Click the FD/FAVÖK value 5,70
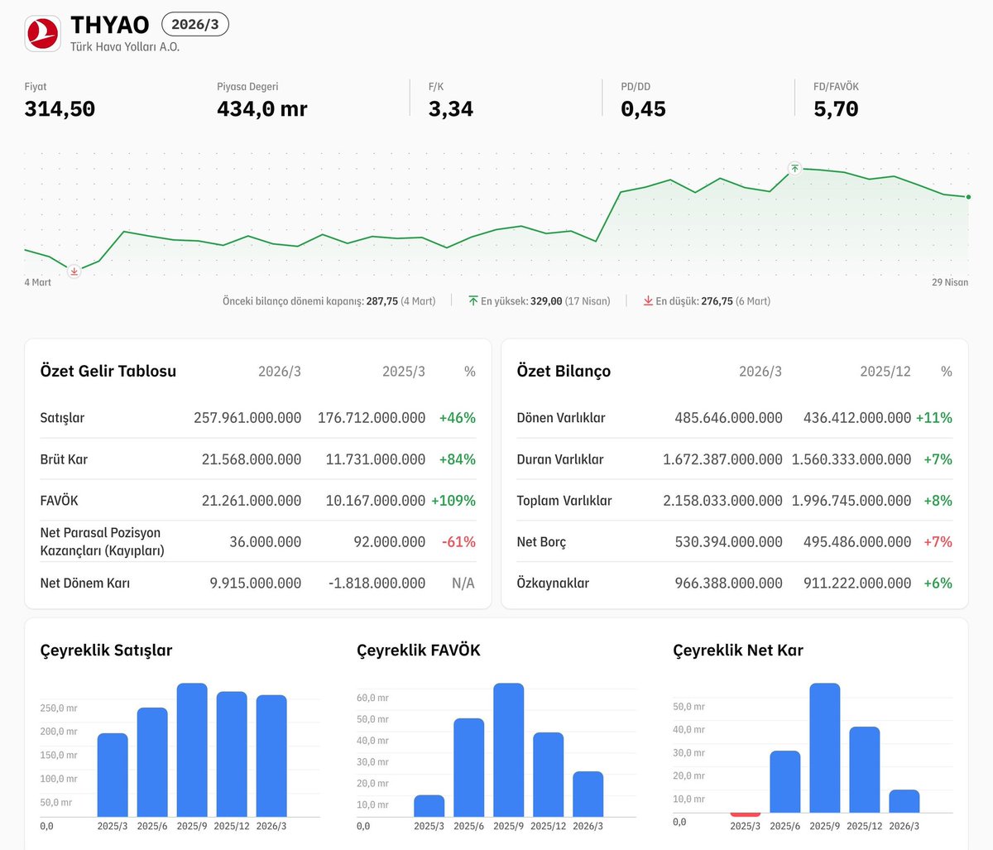 (836, 108)
